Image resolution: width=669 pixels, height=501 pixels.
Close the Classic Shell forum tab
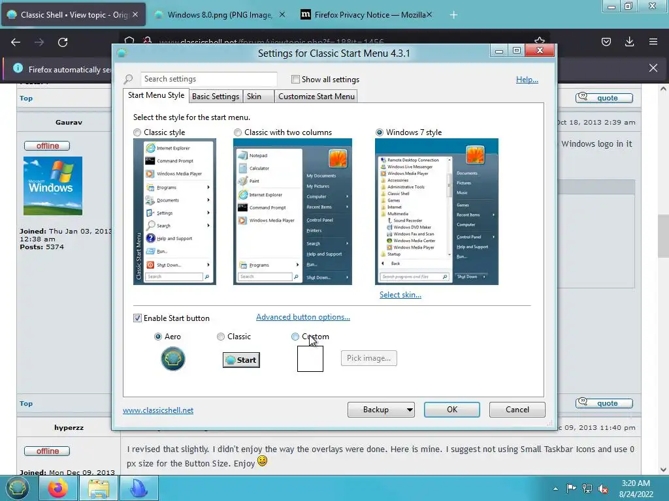pos(135,14)
